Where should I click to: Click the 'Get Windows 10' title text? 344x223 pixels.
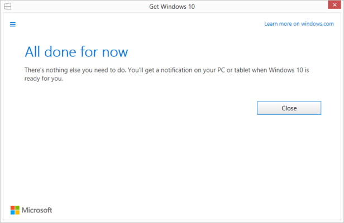pyautogui.click(x=171, y=7)
